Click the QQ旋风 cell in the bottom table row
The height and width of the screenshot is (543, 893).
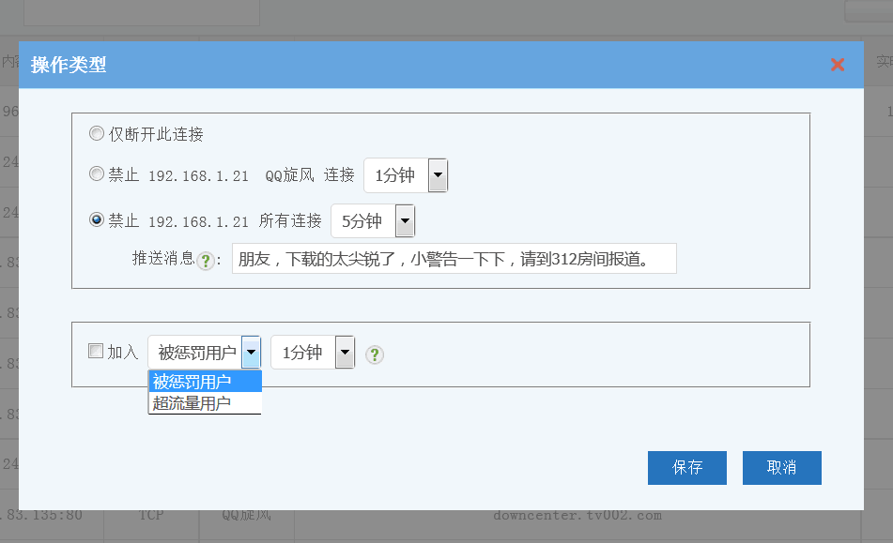pos(246,515)
